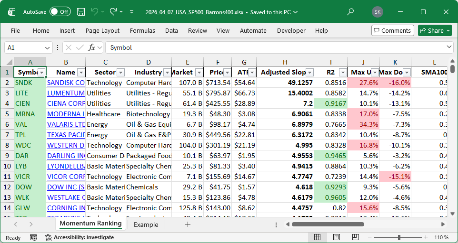Screen dimensions: 458x243
Task: Open the Sector column filter dropdown
Action: pyautogui.click(x=120, y=72)
